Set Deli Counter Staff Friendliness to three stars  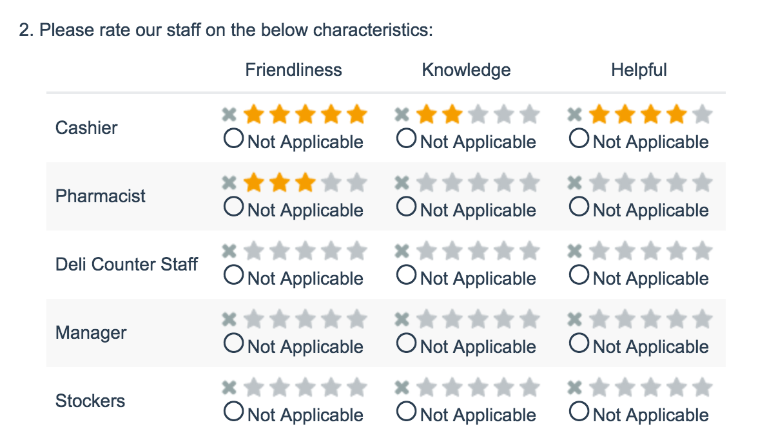coord(305,252)
